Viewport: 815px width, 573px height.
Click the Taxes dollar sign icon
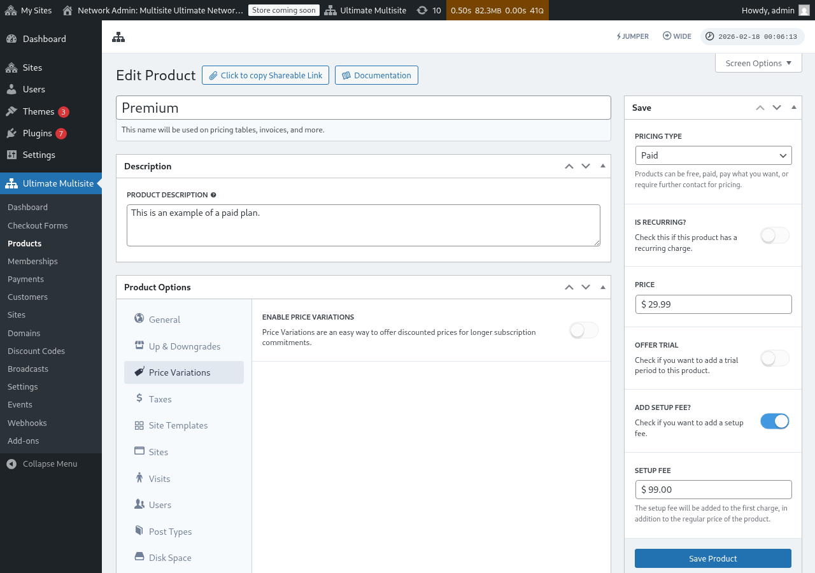point(139,398)
